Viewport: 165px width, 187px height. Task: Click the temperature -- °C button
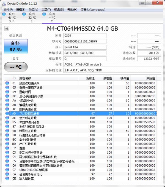coord(16,66)
